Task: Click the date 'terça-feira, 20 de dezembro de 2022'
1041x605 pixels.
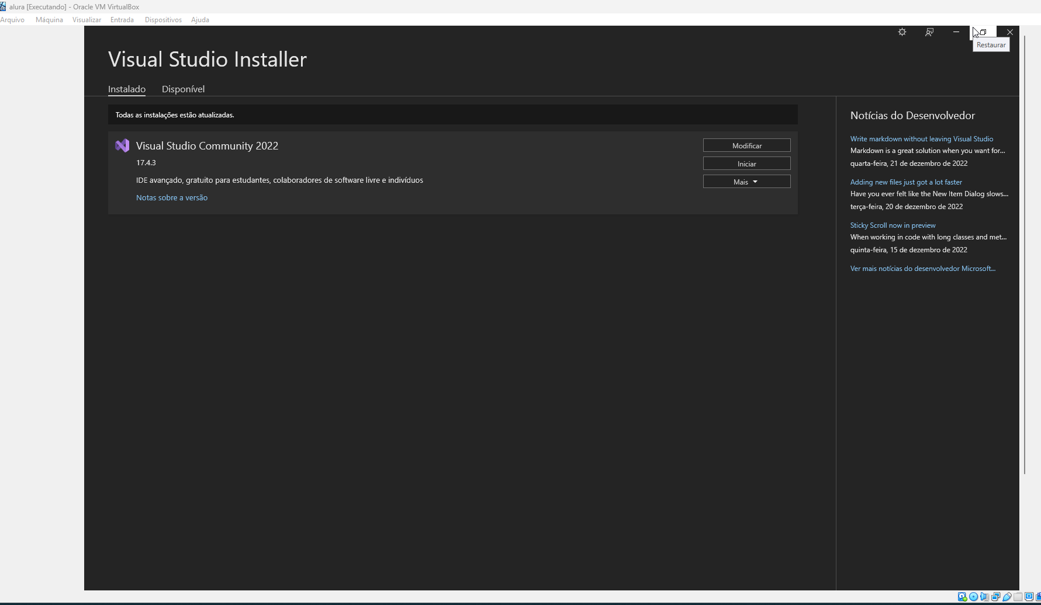Action: coord(907,207)
